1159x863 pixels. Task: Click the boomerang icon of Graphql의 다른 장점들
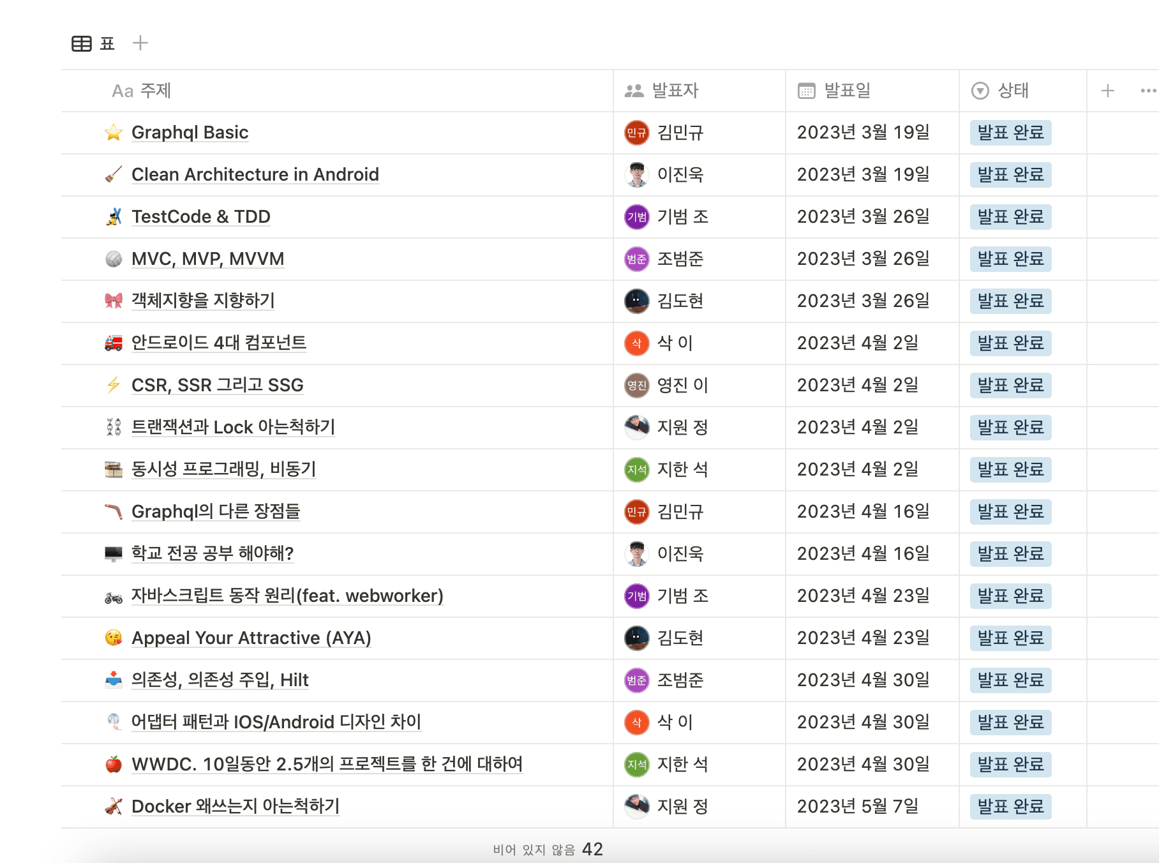click(x=114, y=511)
